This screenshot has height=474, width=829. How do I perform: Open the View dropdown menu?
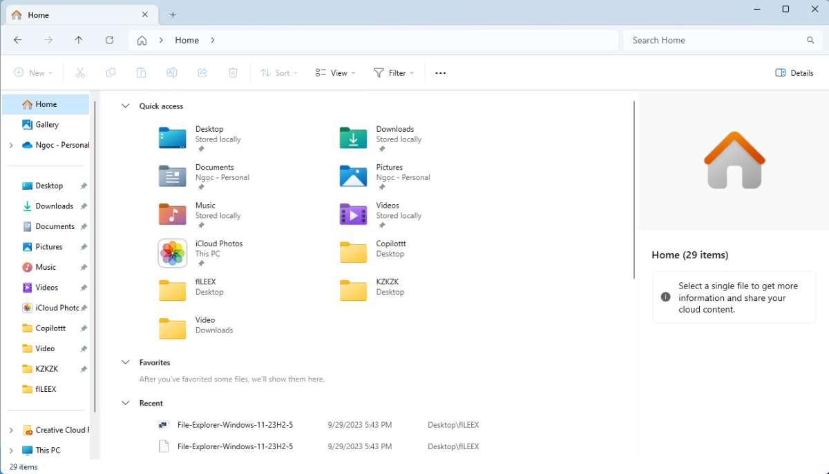(335, 72)
